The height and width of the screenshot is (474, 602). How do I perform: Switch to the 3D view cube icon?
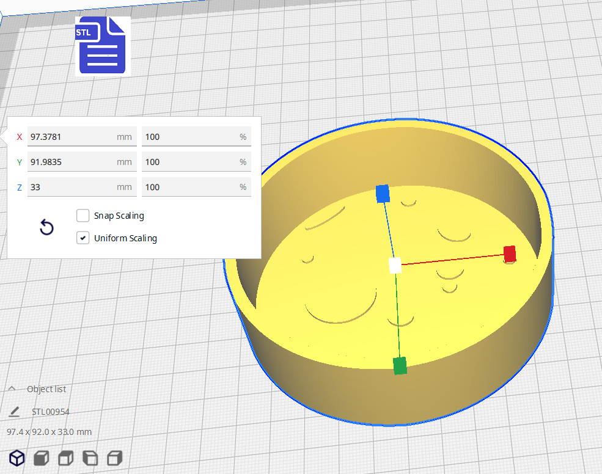(x=17, y=458)
